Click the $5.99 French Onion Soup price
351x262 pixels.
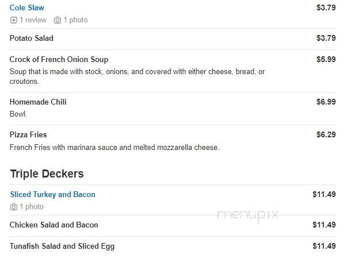click(x=326, y=59)
